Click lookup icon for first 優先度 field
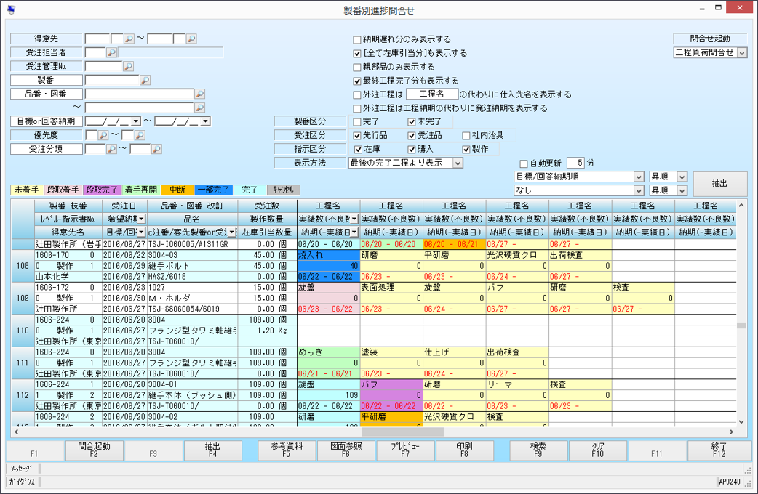The image size is (758, 494). point(103,135)
